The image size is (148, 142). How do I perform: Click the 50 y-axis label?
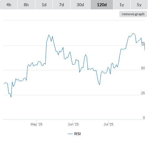click(x=143, y=68)
